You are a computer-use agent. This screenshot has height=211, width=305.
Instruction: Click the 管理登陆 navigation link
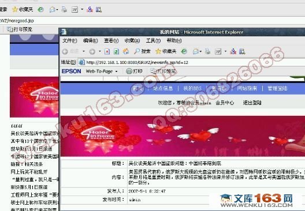point(277,89)
